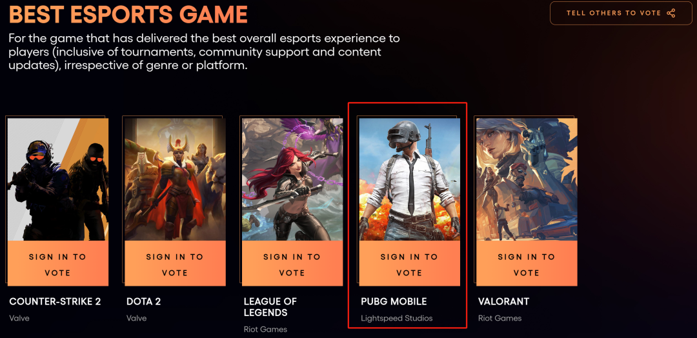Select the League of Legends title text
This screenshot has height=338, width=697.
click(x=270, y=307)
